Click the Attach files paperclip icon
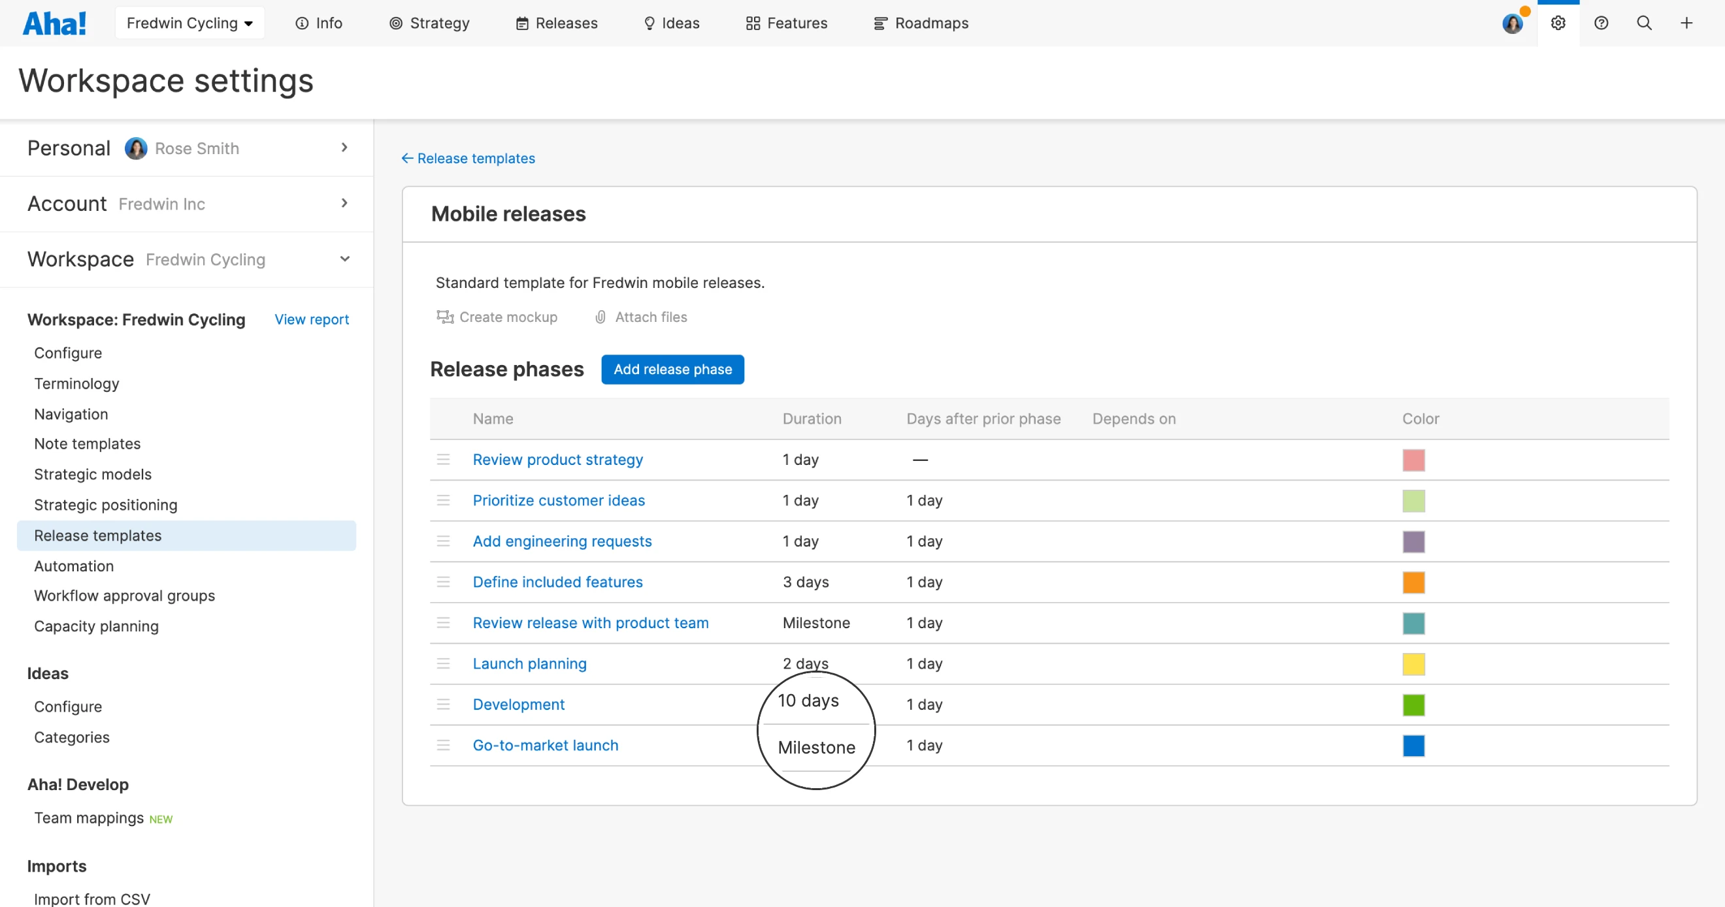Screen dimensions: 1725x907 click(600, 317)
